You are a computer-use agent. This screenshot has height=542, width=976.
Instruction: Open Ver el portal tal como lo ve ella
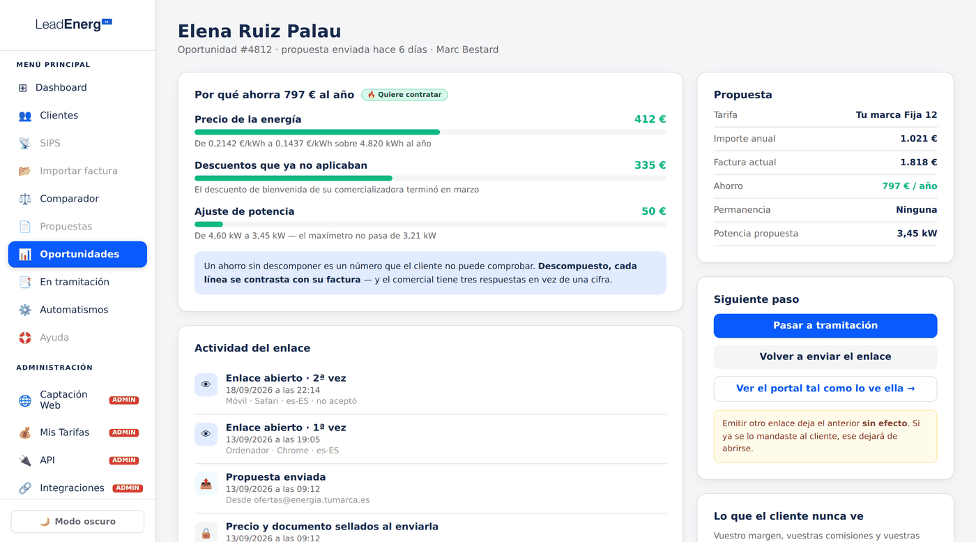pos(825,389)
